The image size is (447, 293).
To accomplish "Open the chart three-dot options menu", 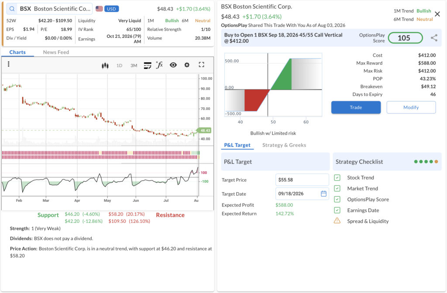I will tap(9, 64).
